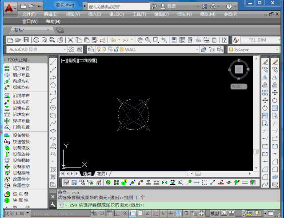Click the Help question mark toolbar icon

click(224, 40)
